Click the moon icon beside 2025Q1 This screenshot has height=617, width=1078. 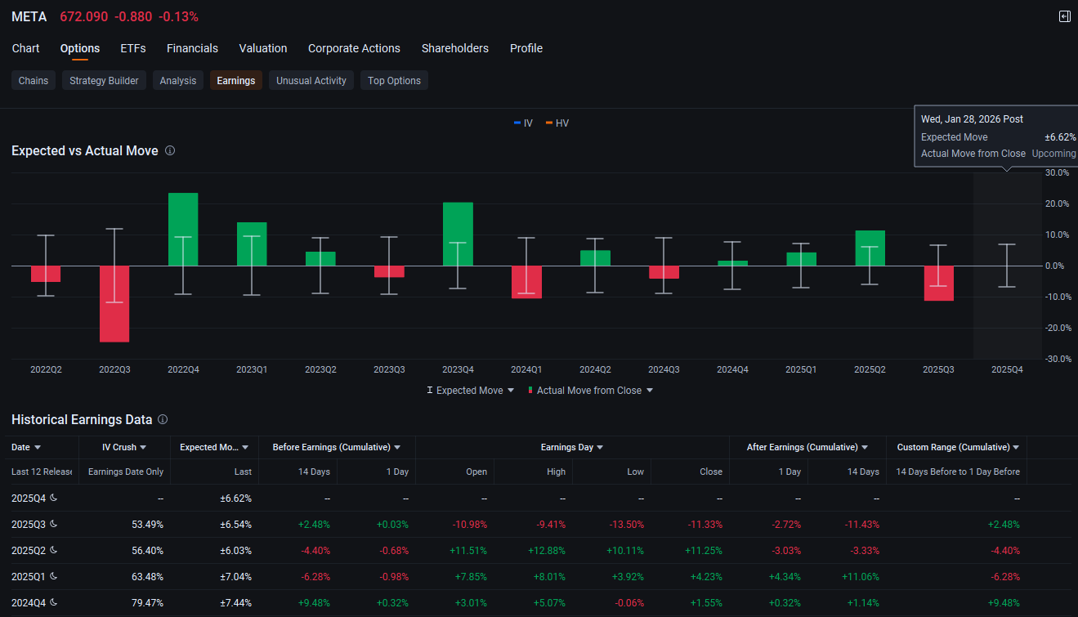click(x=54, y=576)
